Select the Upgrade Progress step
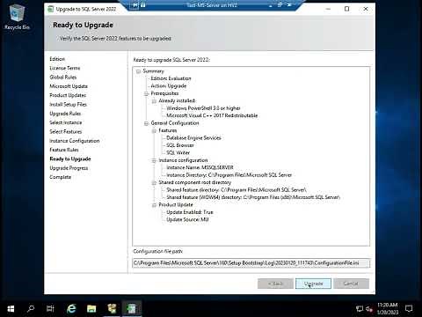The width and height of the screenshot is (422, 317). pos(69,168)
